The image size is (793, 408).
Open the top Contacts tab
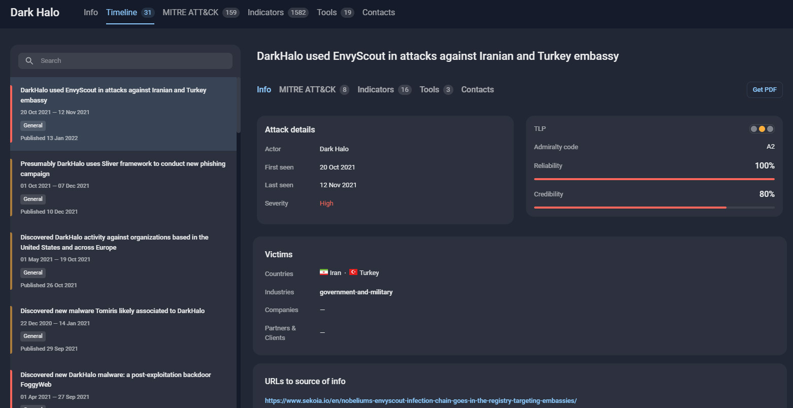(378, 13)
